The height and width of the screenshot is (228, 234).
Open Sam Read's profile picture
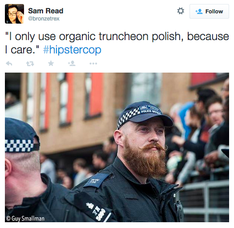(x=15, y=14)
